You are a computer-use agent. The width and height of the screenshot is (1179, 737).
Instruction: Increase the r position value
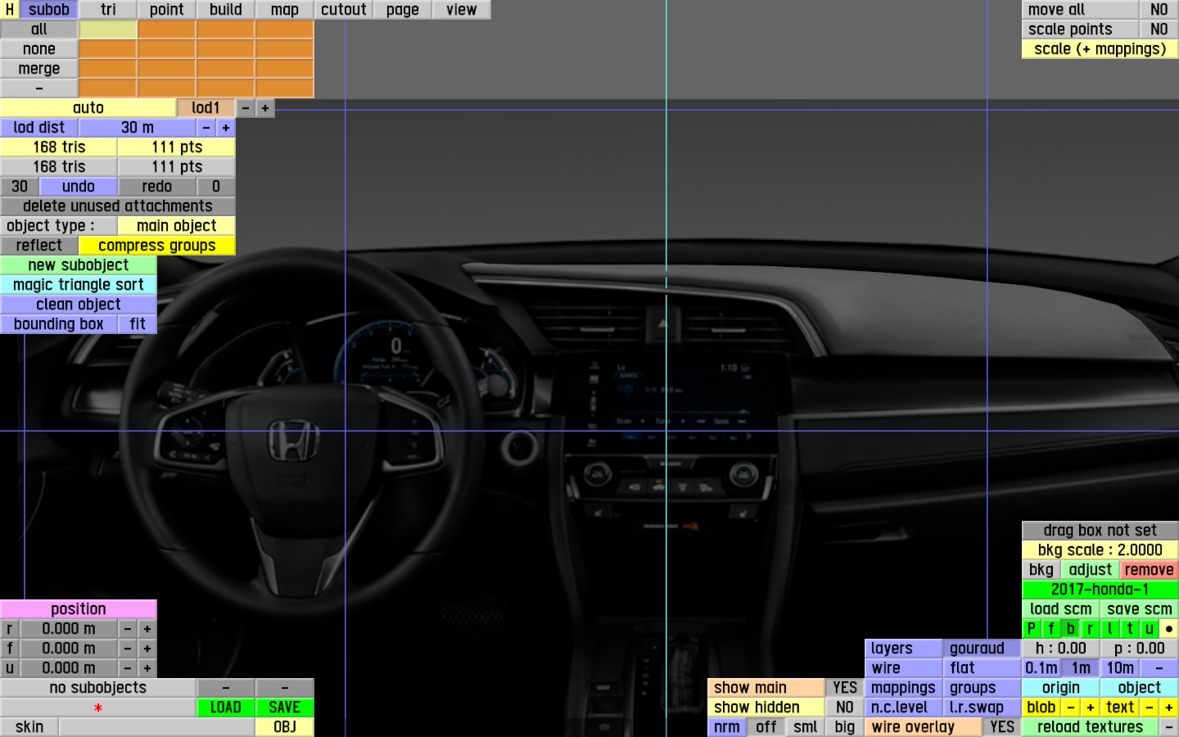147,629
